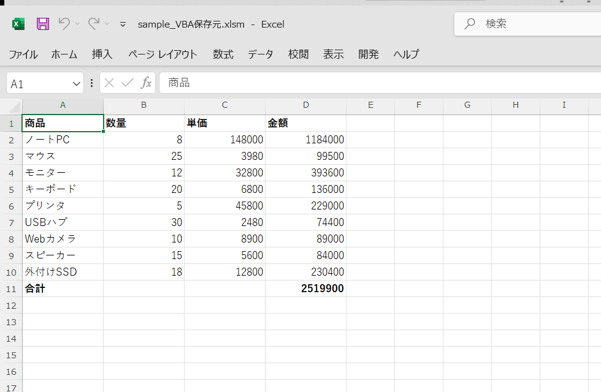Screen dimensions: 601x392
Task: Select the キーボード cell
Action: [x=63, y=189]
